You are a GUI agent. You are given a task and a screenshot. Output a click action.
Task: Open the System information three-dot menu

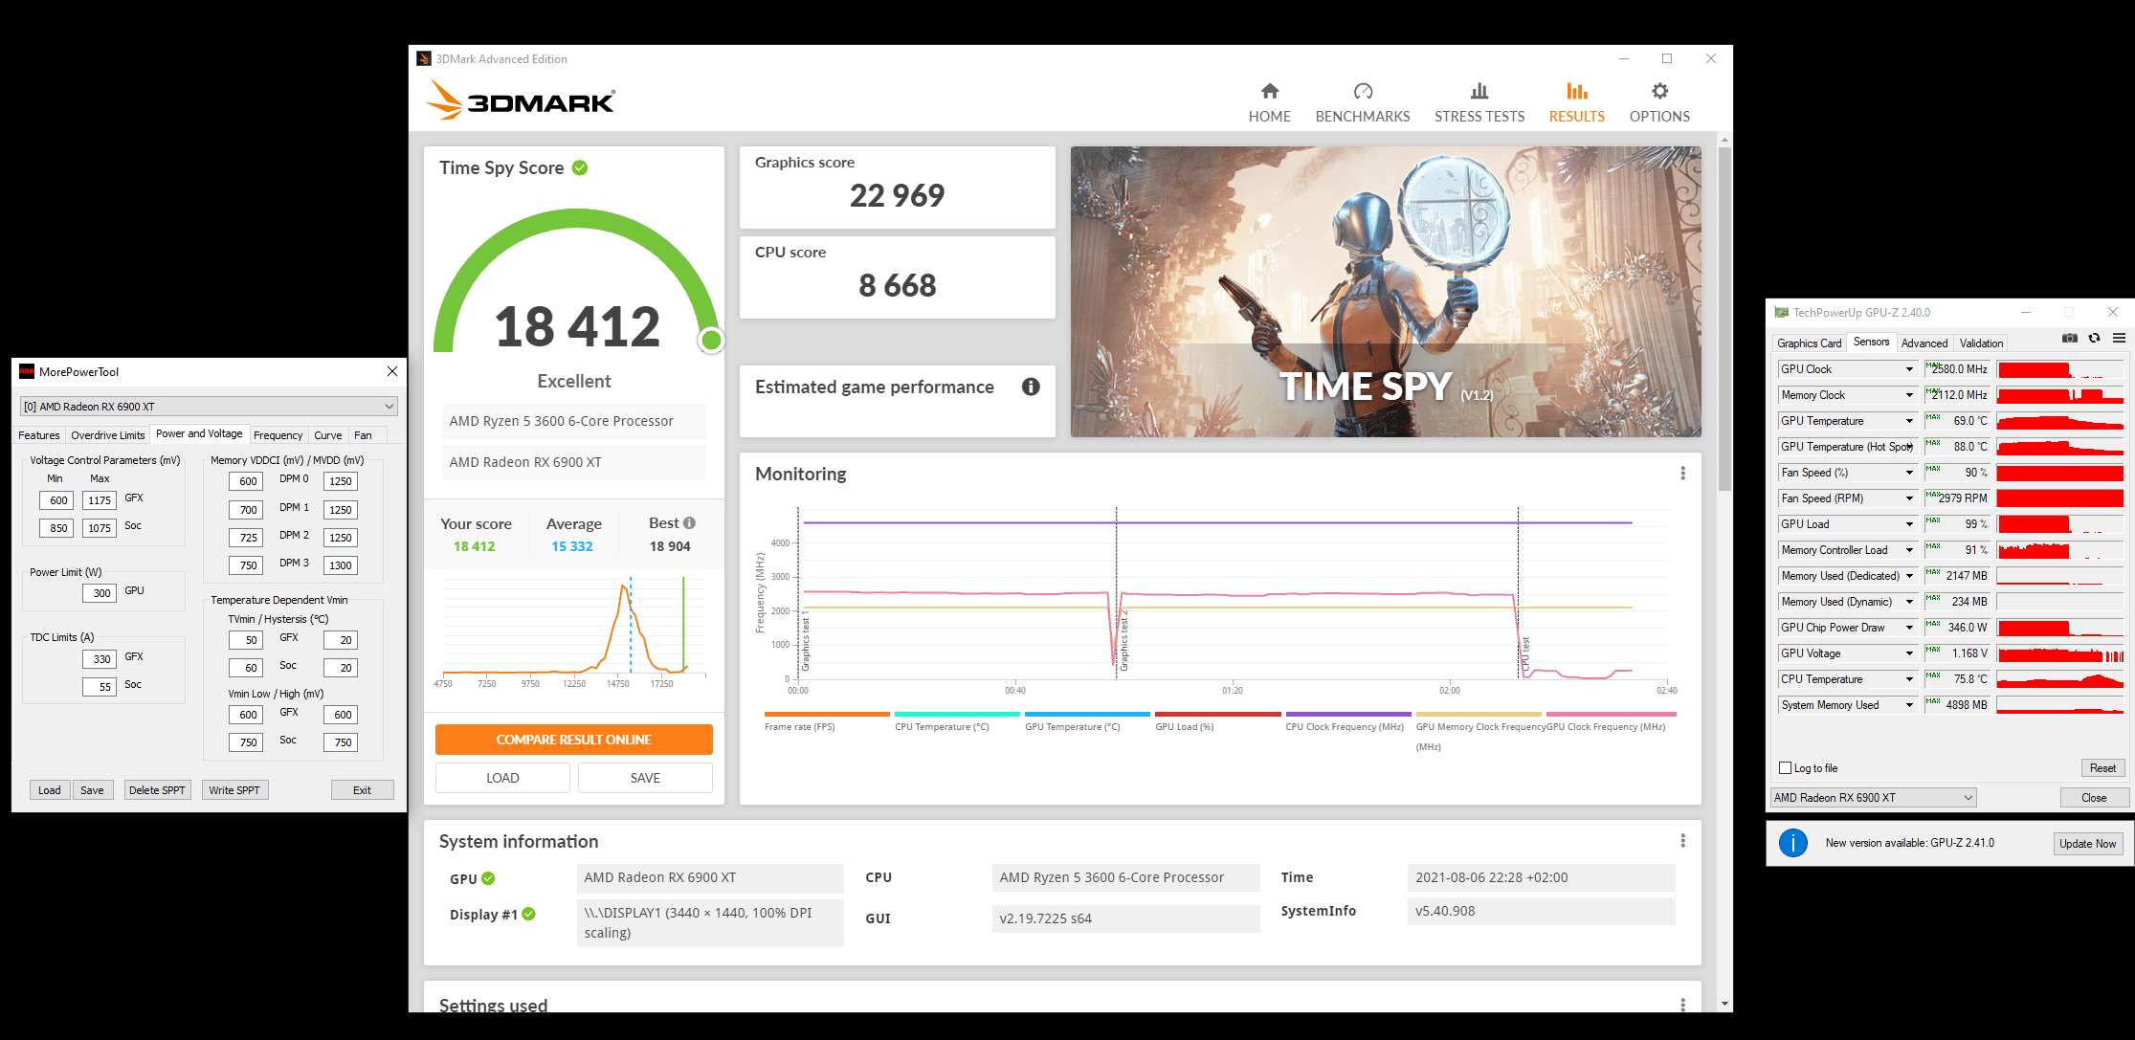pos(1682,841)
